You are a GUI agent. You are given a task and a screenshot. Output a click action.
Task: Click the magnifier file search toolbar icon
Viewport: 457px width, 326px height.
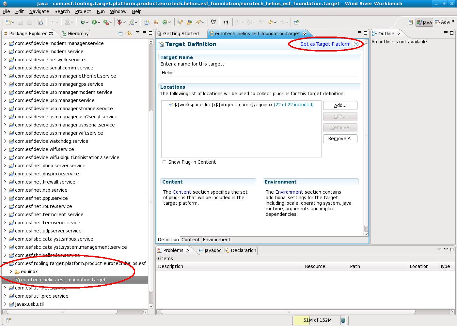[x=132, y=22]
